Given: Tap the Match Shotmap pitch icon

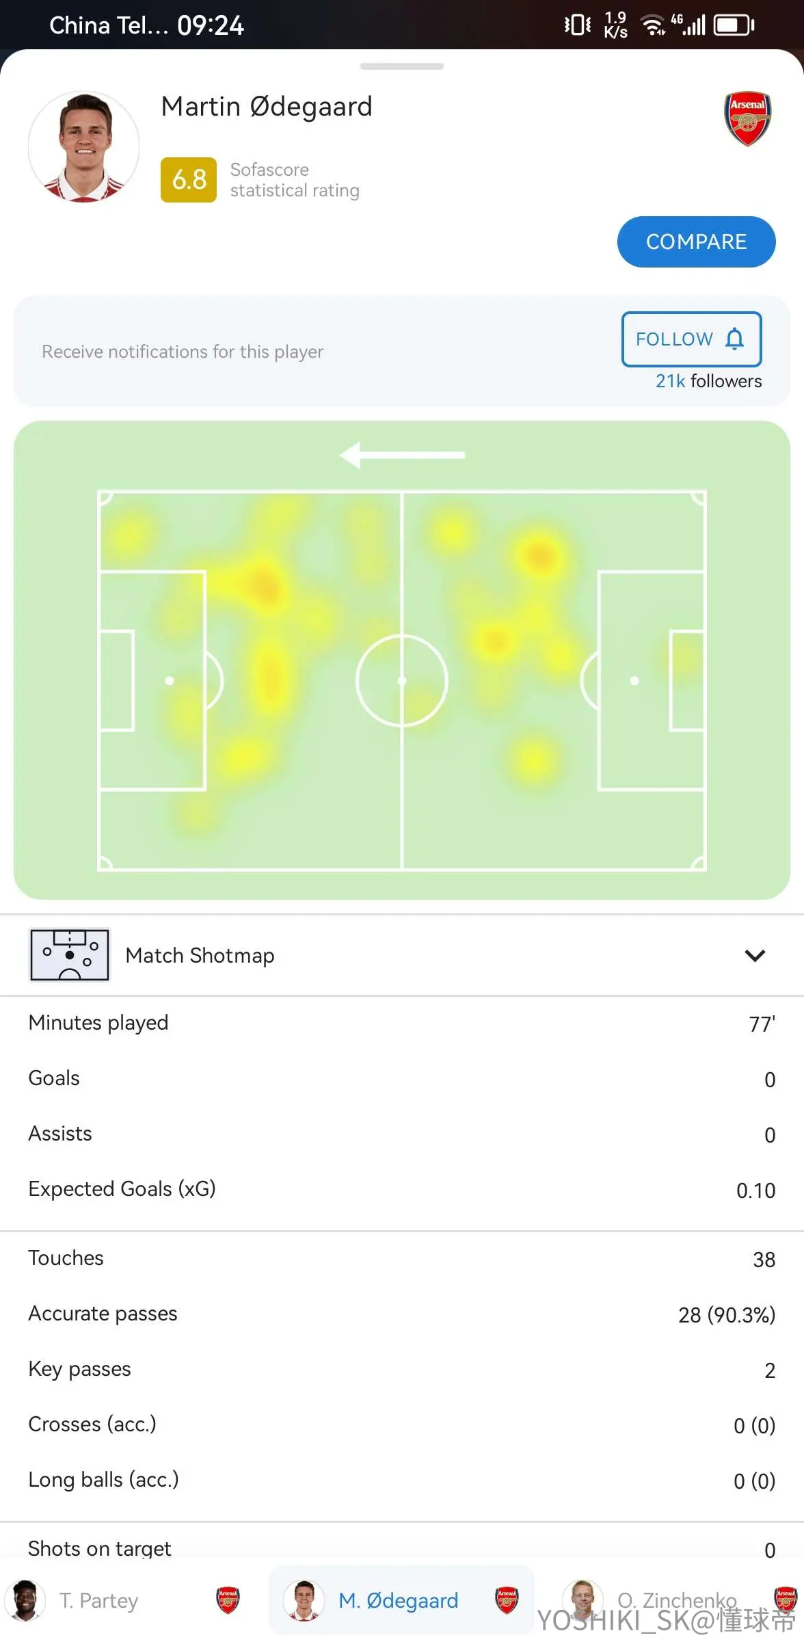Looking at the screenshot, I should tap(69, 955).
